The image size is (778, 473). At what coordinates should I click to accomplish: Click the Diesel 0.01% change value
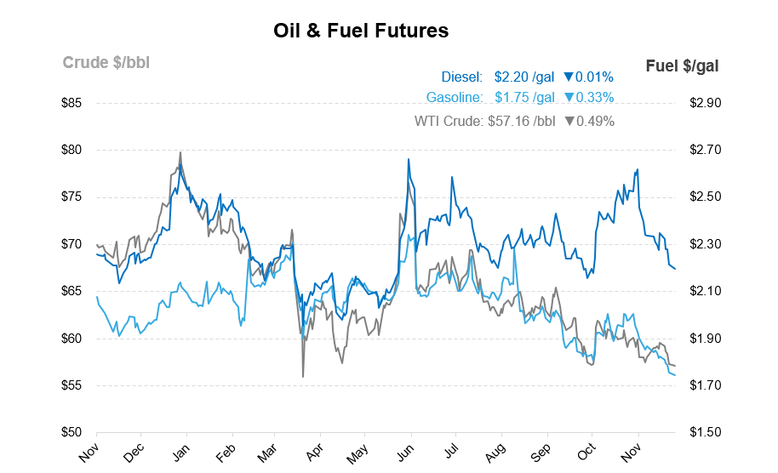click(595, 77)
